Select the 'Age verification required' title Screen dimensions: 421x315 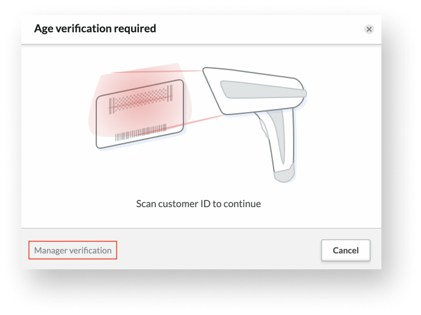click(x=95, y=29)
